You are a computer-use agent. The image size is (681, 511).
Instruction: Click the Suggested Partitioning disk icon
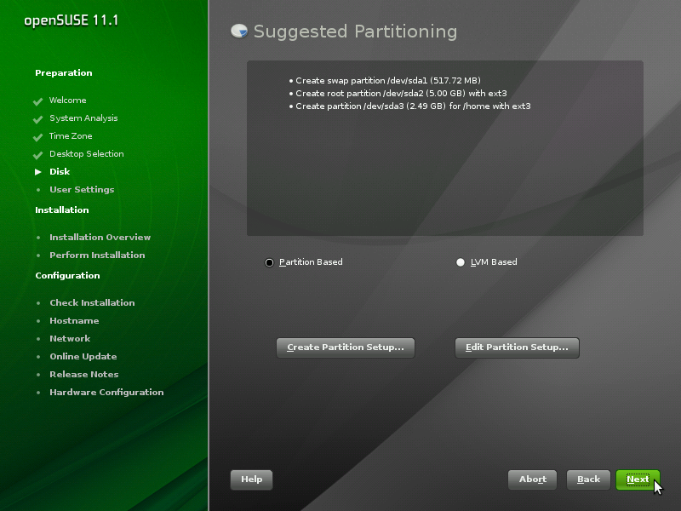point(239,31)
